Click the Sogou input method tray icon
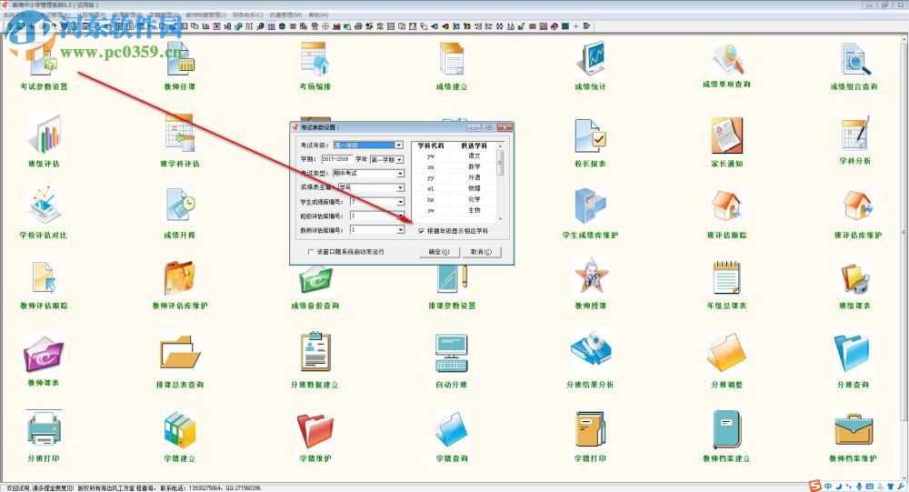 coord(815,487)
